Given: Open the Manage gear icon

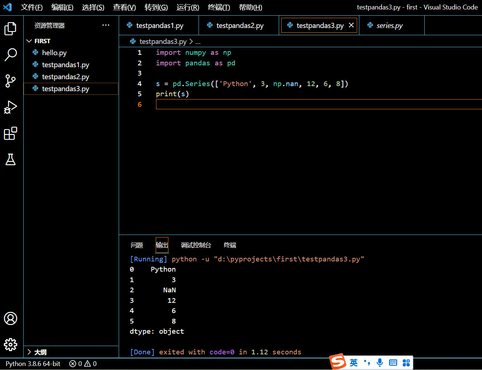Looking at the screenshot, I should (11, 345).
